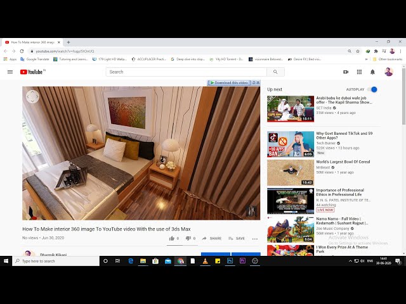The image size is (406, 304).
Task: Open the Namo Namo Kedarnath video thumbnail
Action: (291, 229)
